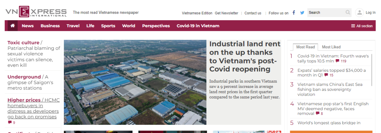Open comments icon under Higher prices story
381x133 pixels.
(10, 122)
